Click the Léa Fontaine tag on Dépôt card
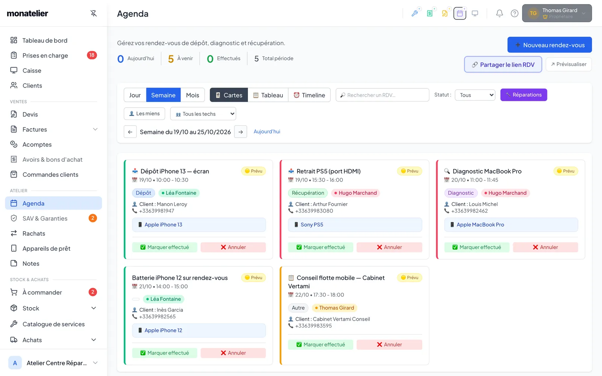This screenshot has width=602, height=376. [179, 193]
